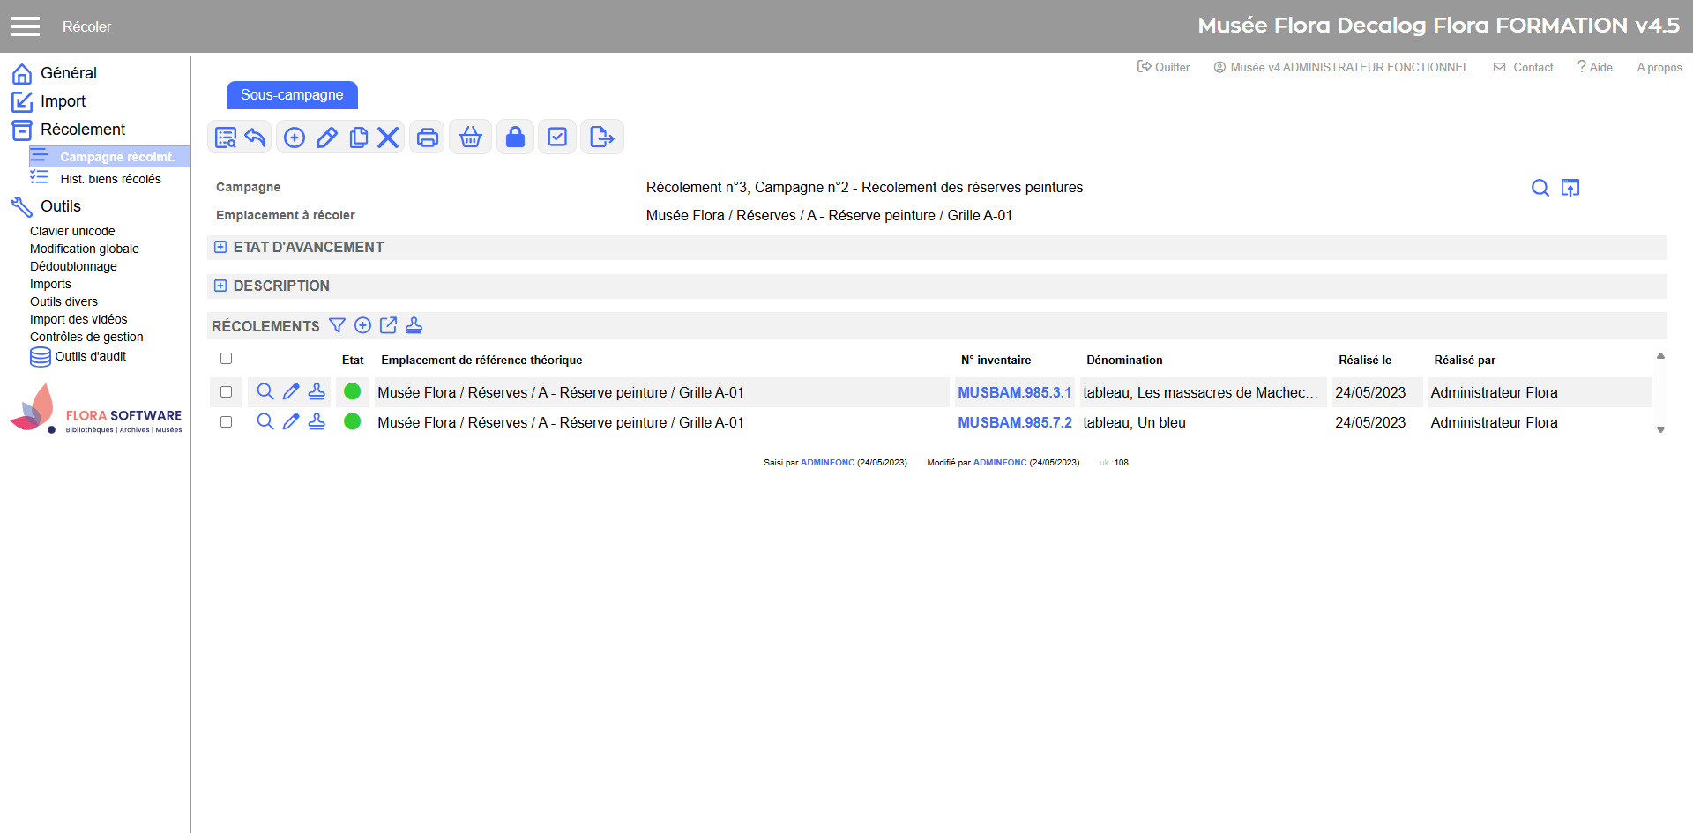Screen dimensions: 1693x833
Task: Click the Quitter link
Action: tap(1164, 67)
